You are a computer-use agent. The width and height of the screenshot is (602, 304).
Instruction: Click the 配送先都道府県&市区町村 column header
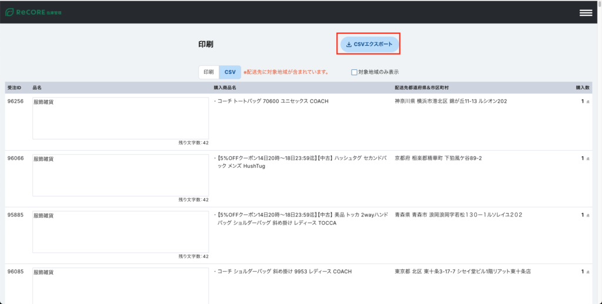click(422, 88)
